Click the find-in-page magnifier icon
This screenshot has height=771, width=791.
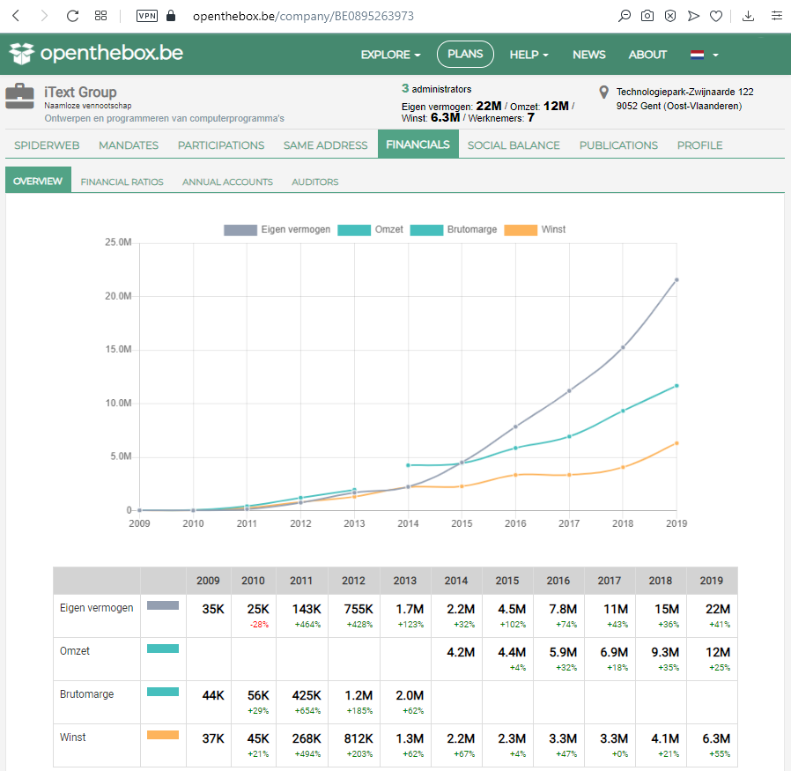(625, 16)
